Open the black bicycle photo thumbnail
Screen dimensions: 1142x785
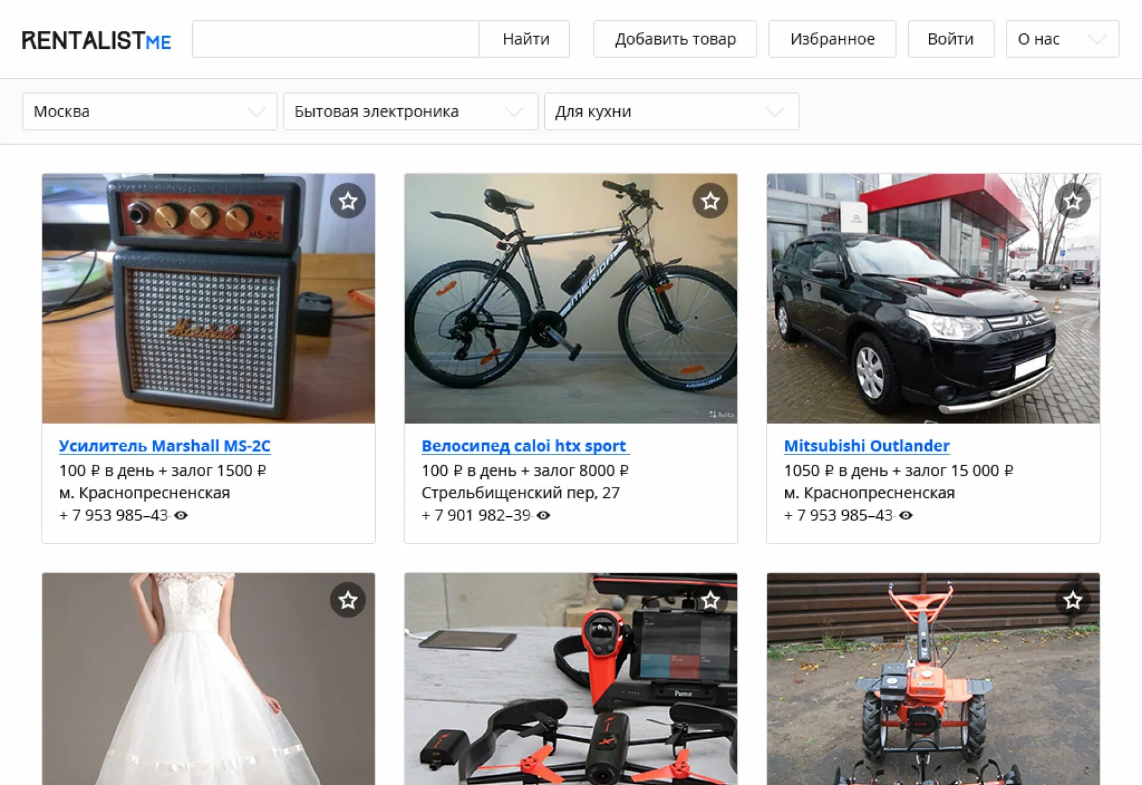point(570,299)
